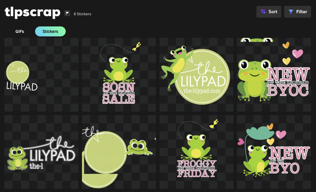
Task: Select the Stickers tab
Action: click(x=50, y=31)
